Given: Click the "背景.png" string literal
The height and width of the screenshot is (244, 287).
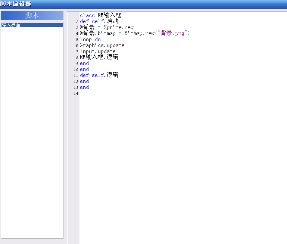Looking at the screenshot, I should coord(172,33).
